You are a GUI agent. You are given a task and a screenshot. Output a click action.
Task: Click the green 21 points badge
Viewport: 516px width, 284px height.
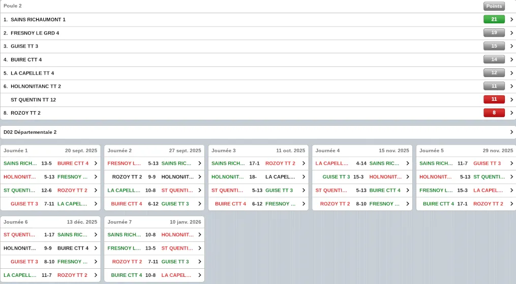coord(494,20)
